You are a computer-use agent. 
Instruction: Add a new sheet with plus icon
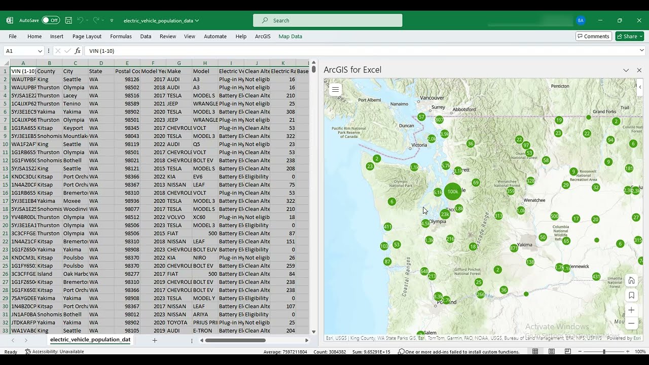point(155,340)
